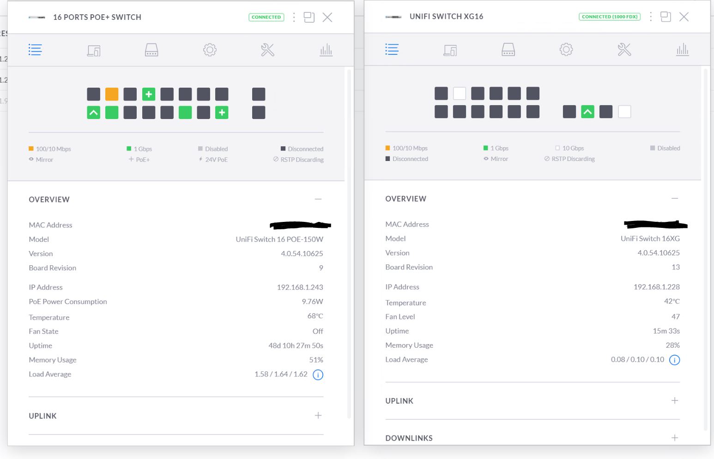
Task: Collapse Overview section in POE+ switch panel
Action: pos(318,199)
